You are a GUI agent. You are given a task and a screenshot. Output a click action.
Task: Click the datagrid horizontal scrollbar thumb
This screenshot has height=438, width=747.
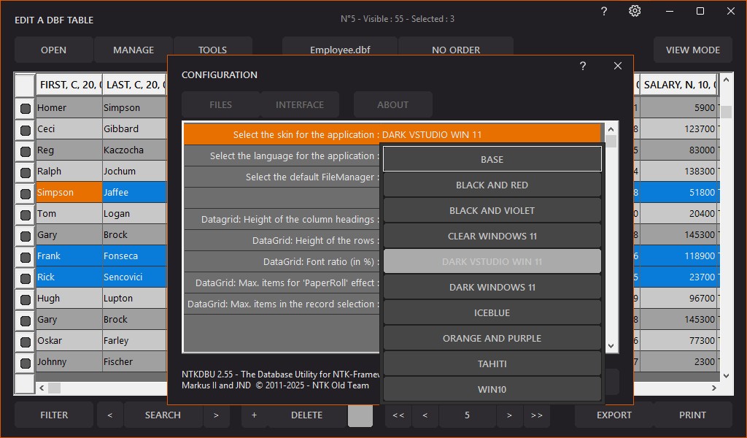pos(54,388)
